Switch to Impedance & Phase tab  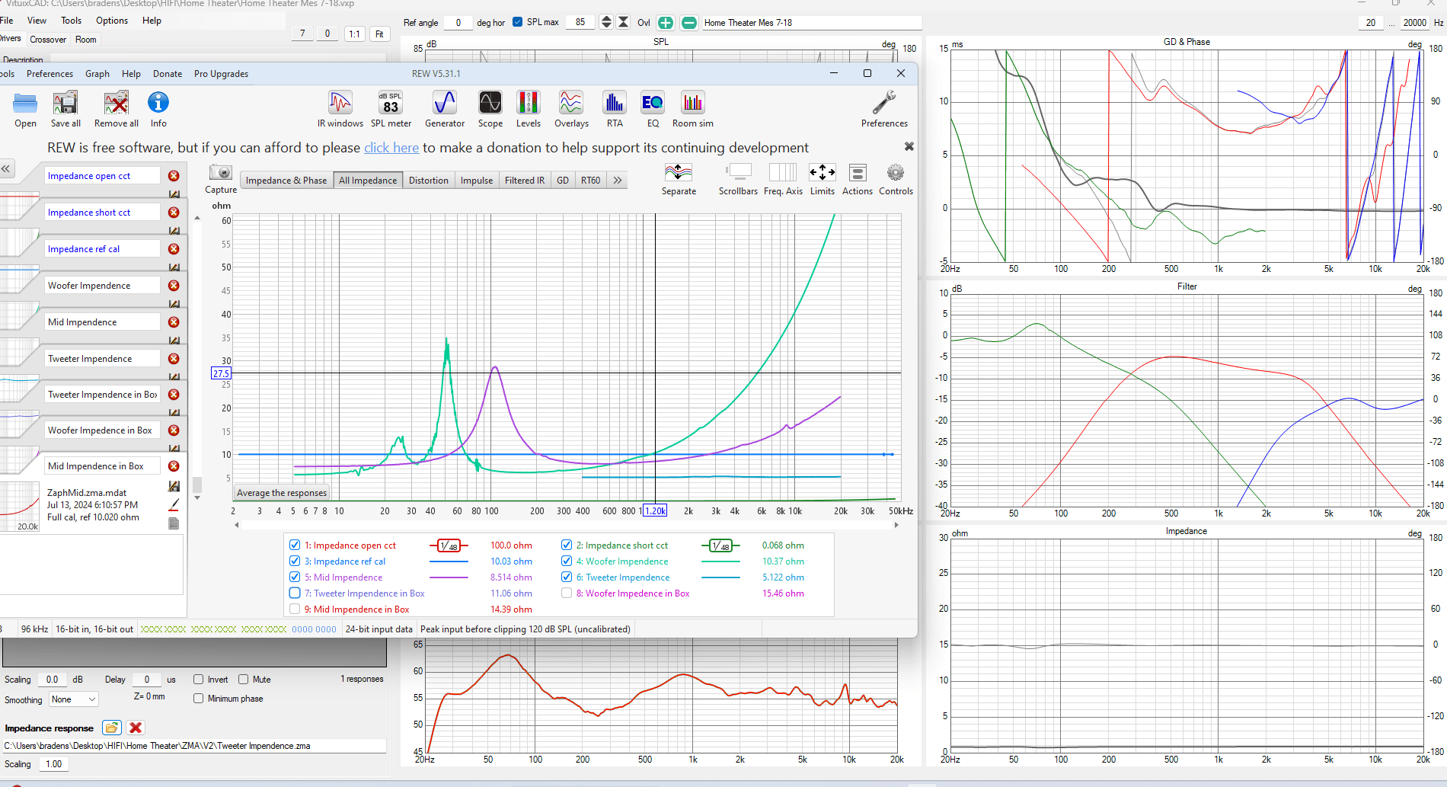tap(286, 181)
